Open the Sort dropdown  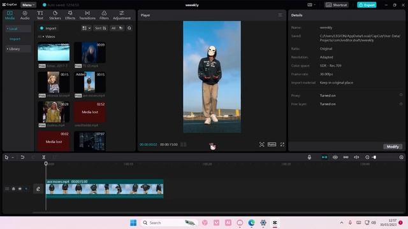(x=101, y=28)
